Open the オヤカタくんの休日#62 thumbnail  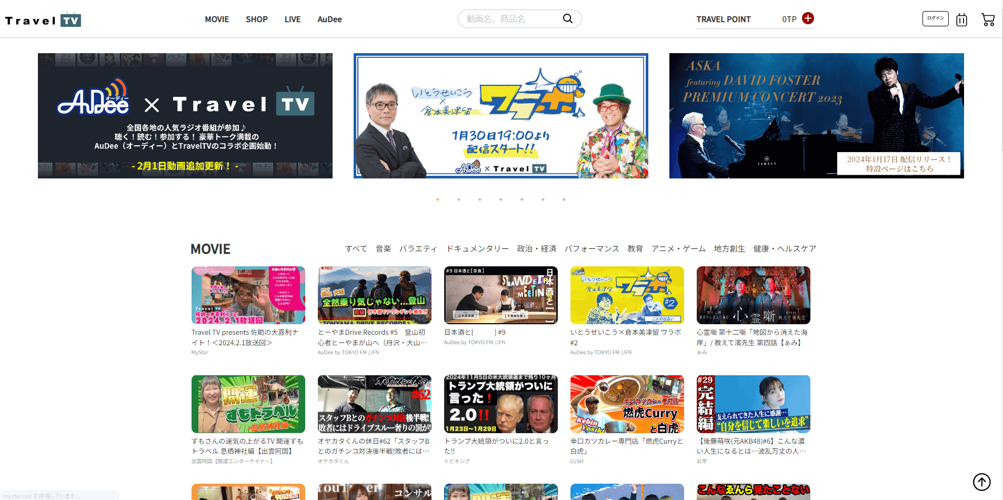coord(375,404)
